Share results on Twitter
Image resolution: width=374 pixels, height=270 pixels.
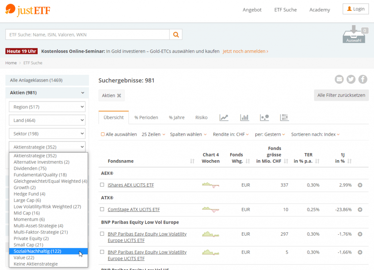[351, 79]
